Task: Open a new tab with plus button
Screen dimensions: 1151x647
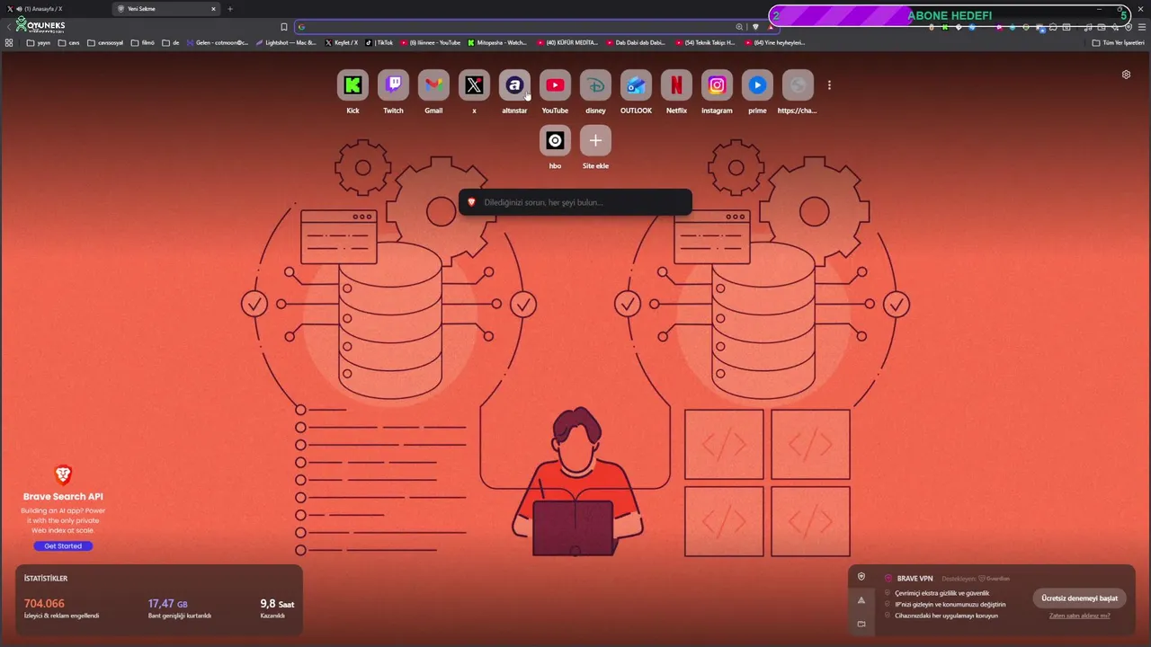Action: point(229,9)
